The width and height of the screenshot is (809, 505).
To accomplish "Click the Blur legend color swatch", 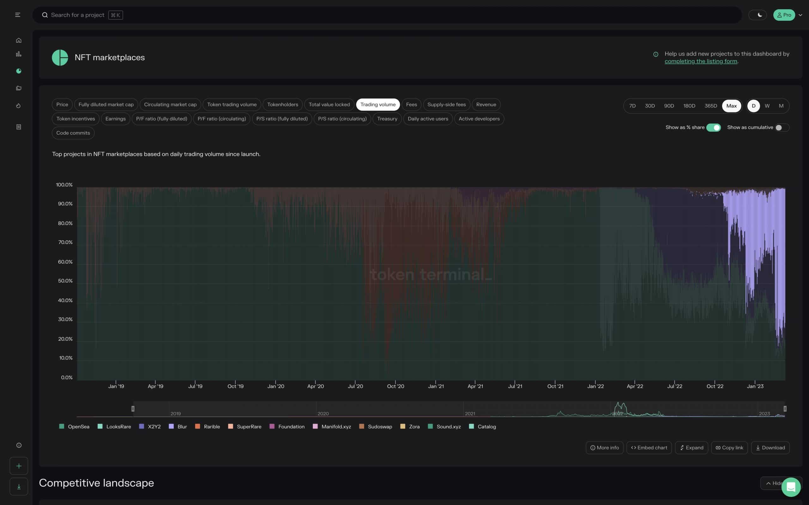I will [x=172, y=426].
